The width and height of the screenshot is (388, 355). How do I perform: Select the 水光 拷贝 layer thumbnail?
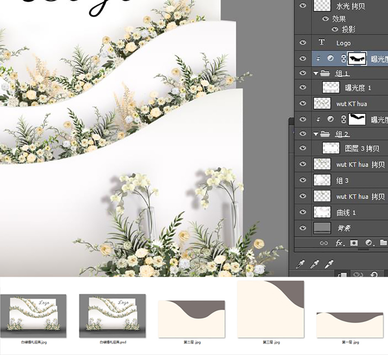click(322, 6)
